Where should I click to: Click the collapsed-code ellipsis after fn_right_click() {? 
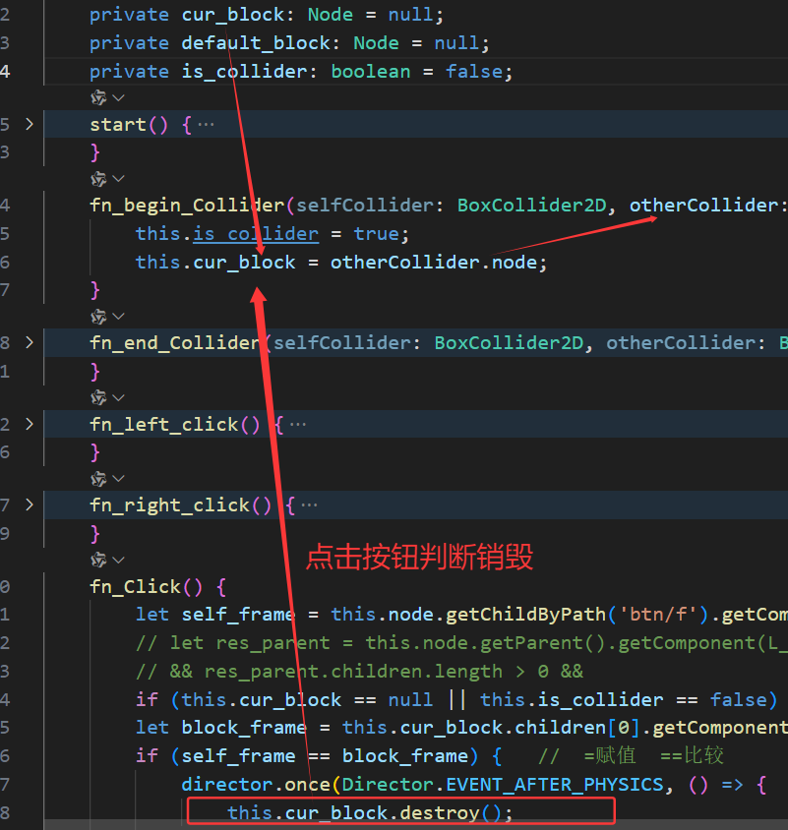pyautogui.click(x=309, y=505)
